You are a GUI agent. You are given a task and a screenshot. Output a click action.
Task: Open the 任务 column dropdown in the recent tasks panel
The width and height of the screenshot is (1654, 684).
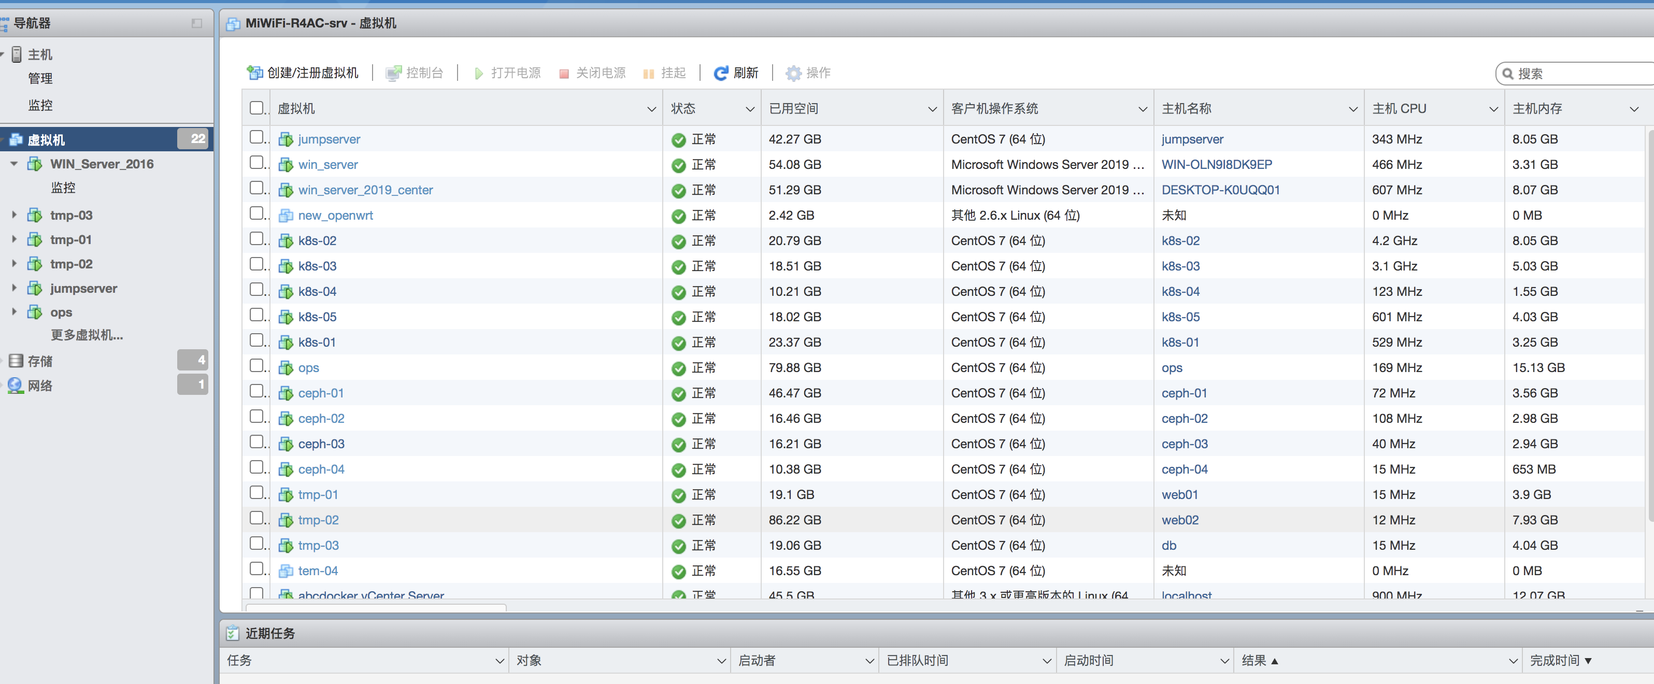tap(500, 661)
